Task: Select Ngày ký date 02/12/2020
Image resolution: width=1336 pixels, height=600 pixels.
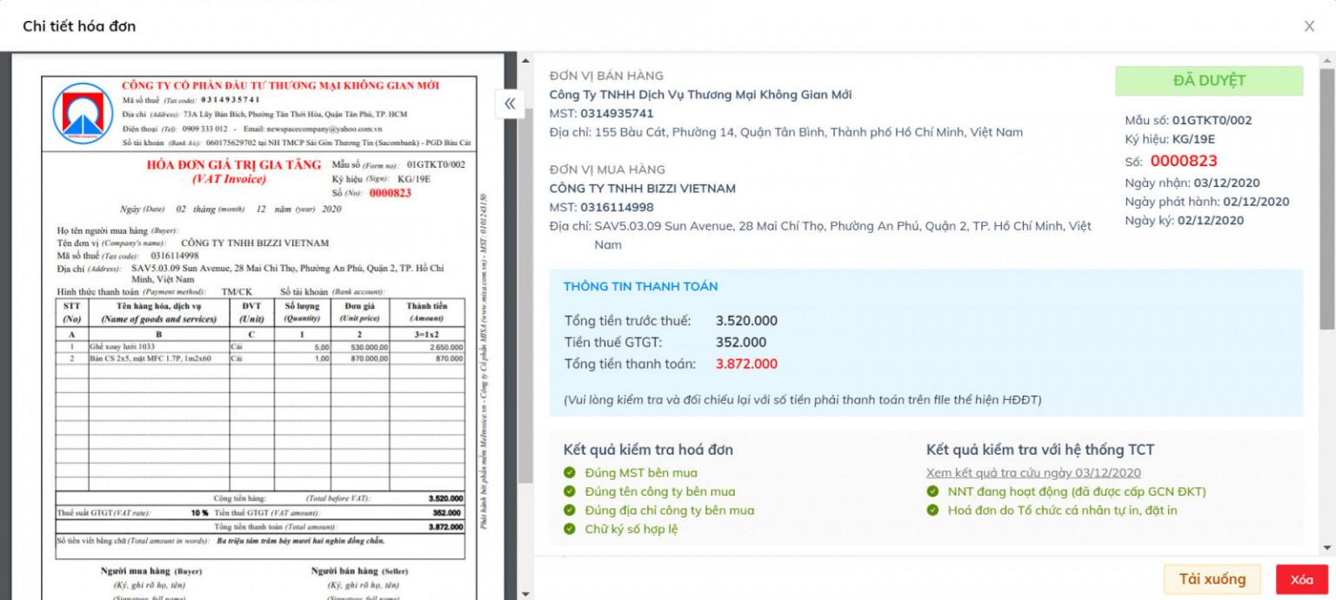Action: point(1211,221)
